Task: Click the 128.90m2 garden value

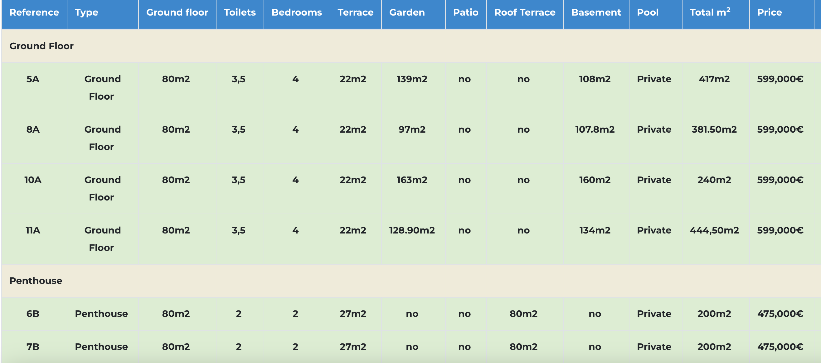Action: click(x=412, y=230)
